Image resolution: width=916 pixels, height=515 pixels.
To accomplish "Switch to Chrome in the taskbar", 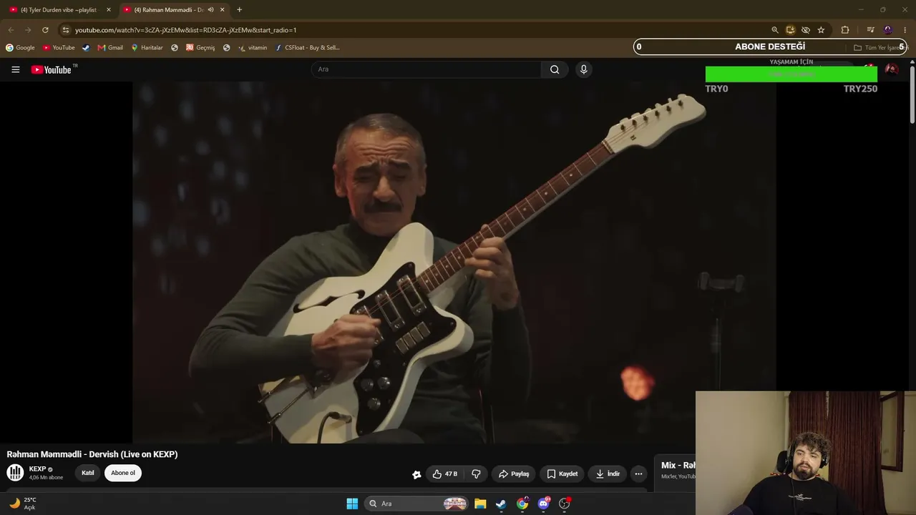I will click(522, 504).
